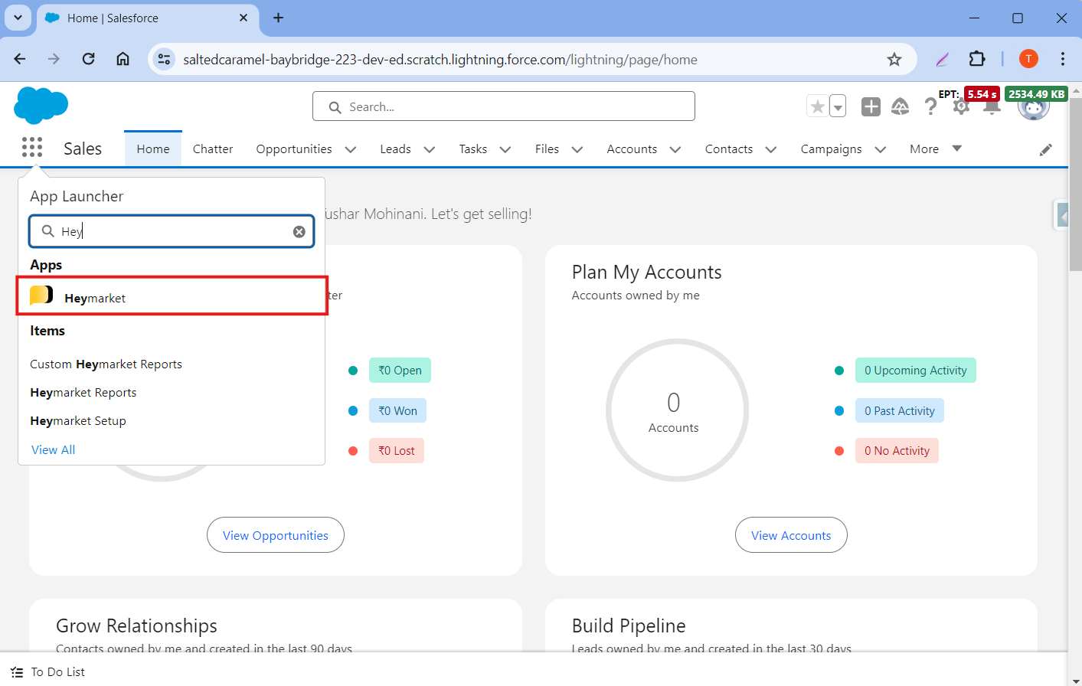Open the Tasks tab

tap(473, 149)
